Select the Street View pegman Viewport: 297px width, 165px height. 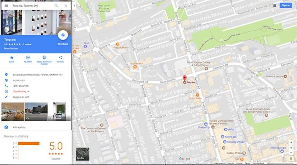tap(291, 158)
